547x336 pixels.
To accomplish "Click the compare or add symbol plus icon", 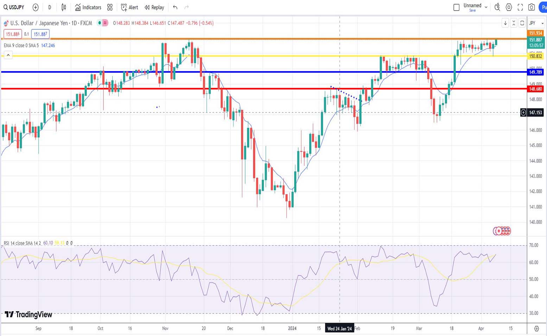I will point(36,7).
